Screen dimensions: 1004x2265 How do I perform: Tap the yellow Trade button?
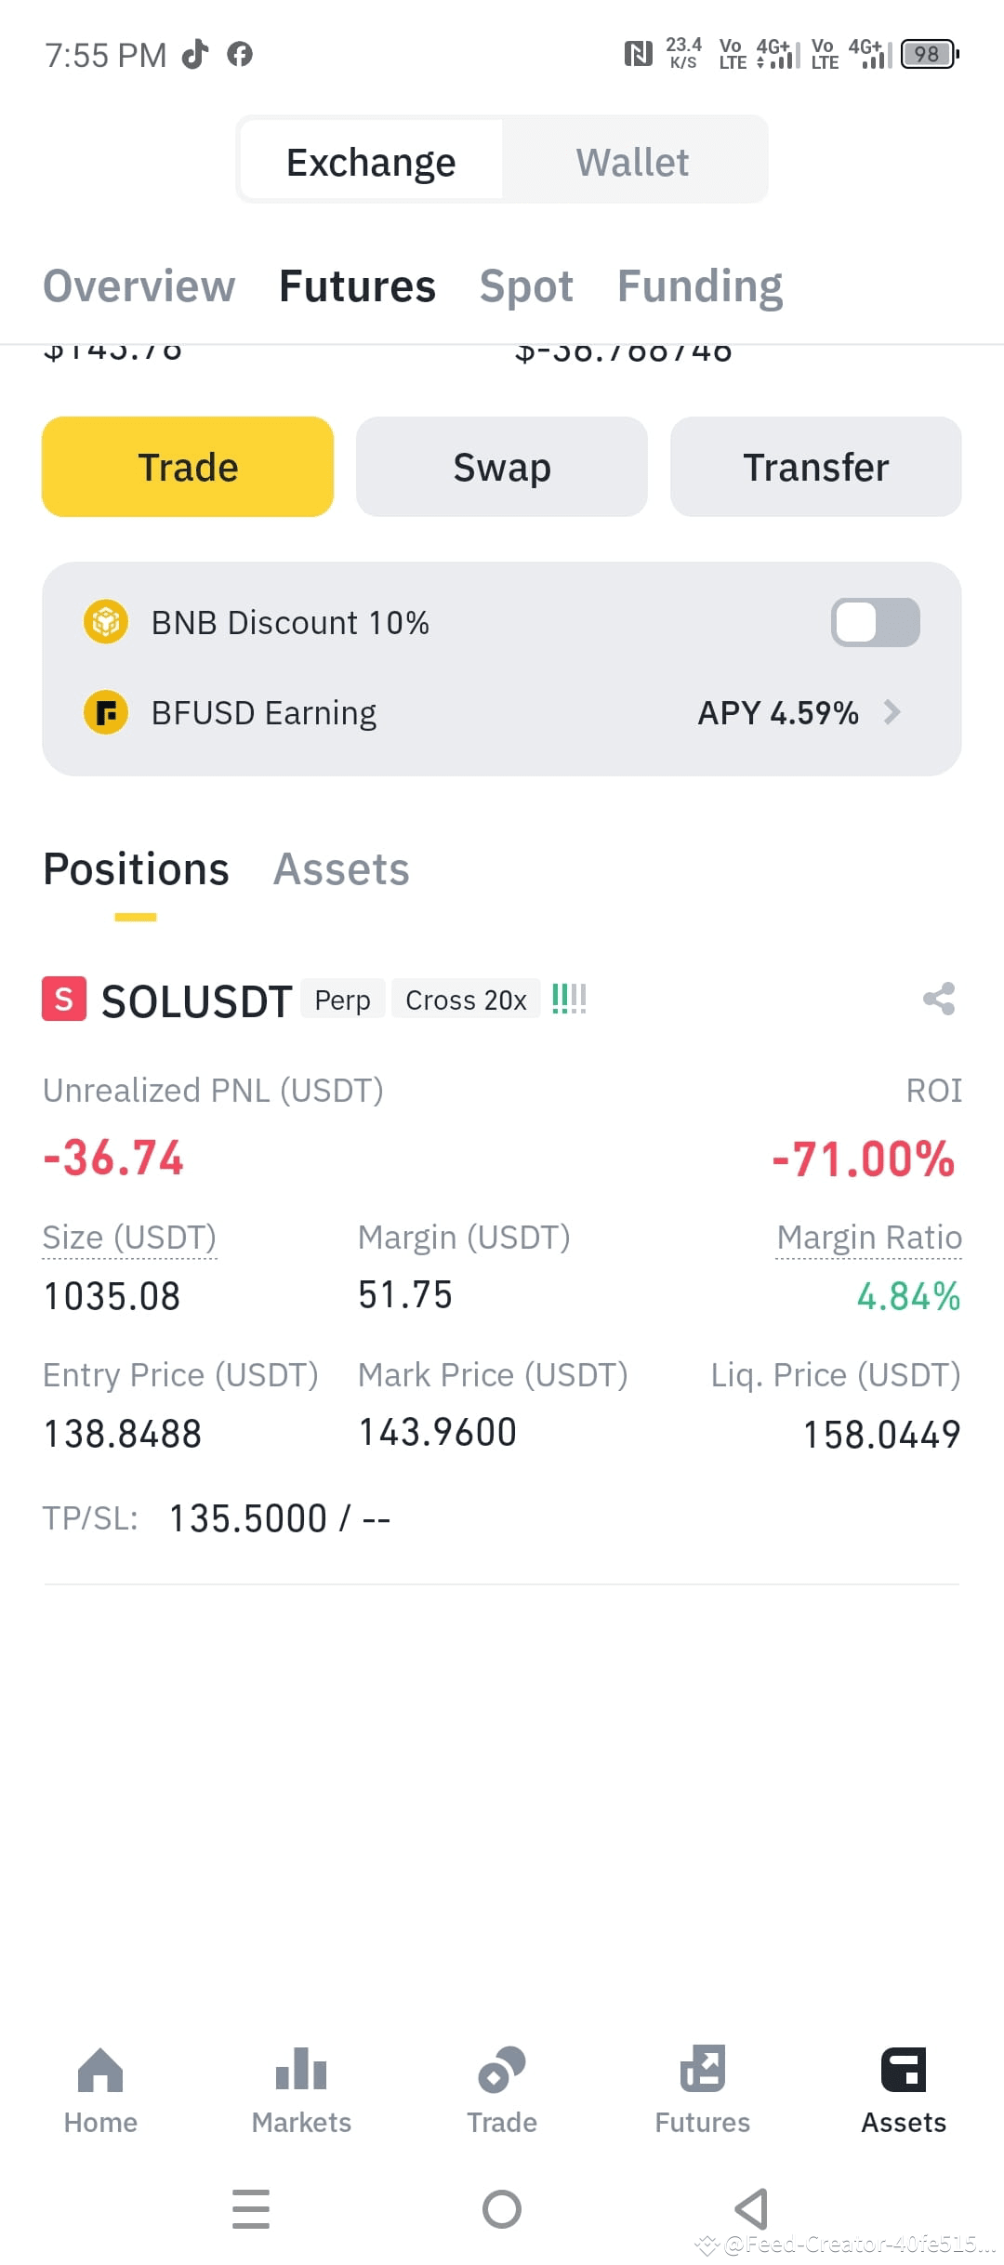click(188, 467)
